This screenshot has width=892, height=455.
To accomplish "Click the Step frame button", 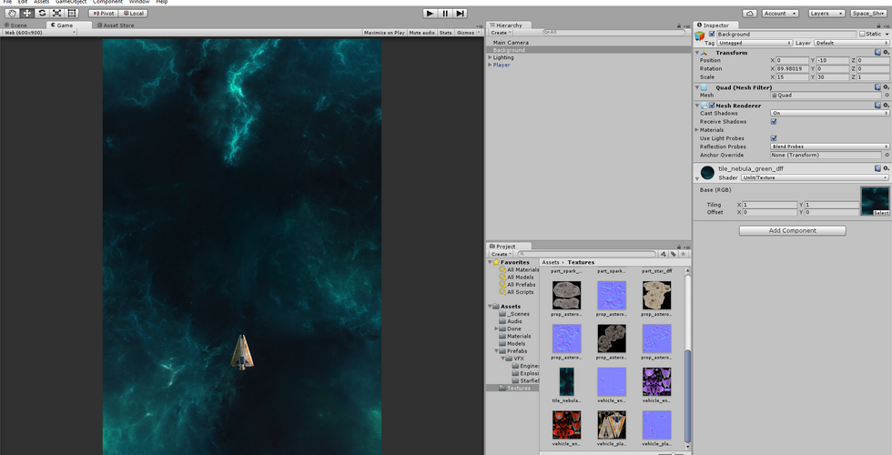I will tap(461, 13).
